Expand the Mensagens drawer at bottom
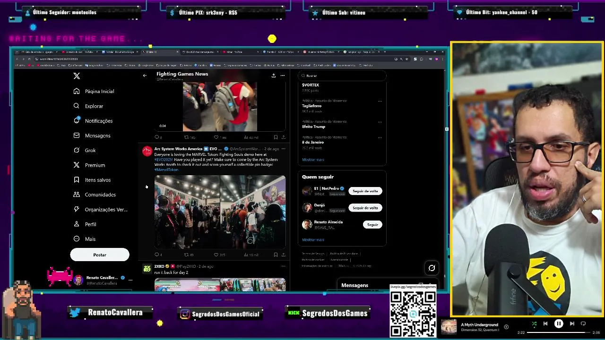Screen dimensions: 605x340 point(388,285)
